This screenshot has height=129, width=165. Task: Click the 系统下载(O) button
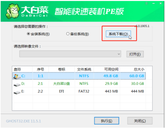click(x=118, y=34)
